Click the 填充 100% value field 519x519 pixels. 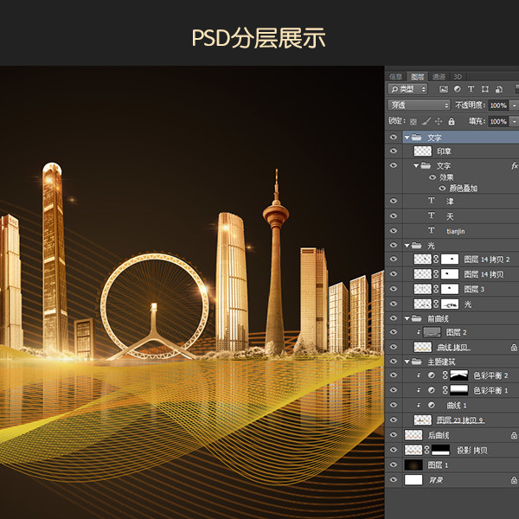[498, 121]
